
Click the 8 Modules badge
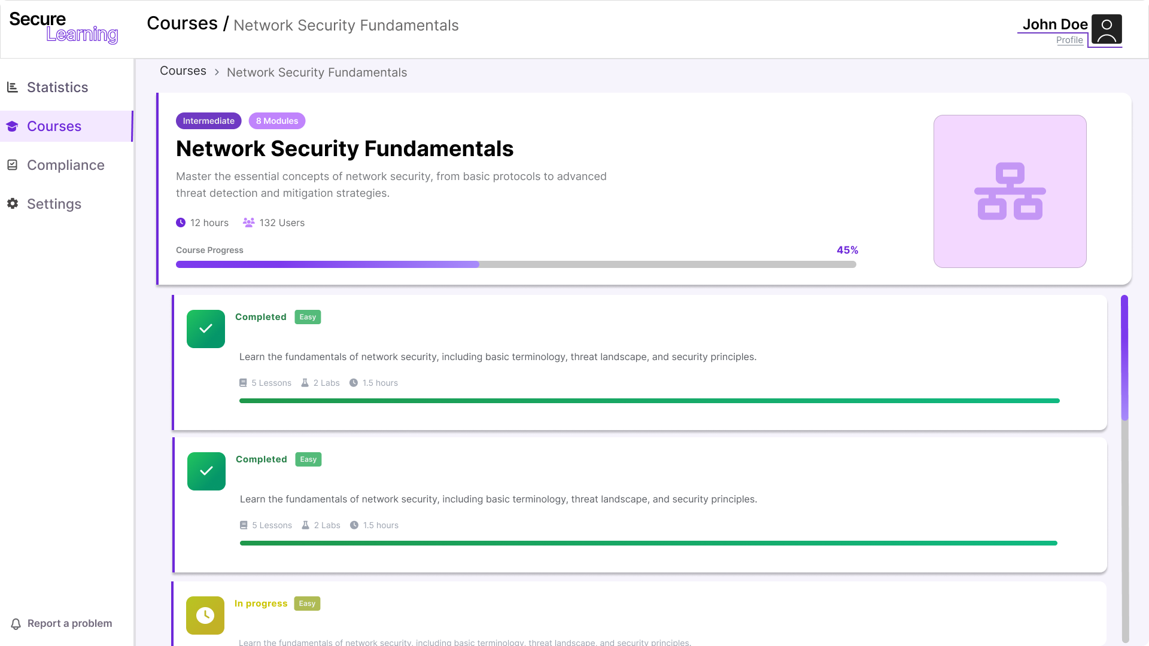[x=277, y=121]
